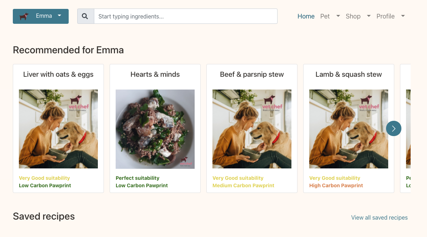This screenshot has height=237, width=427.
Task: Open the Profile menu caret
Action: coord(403,16)
